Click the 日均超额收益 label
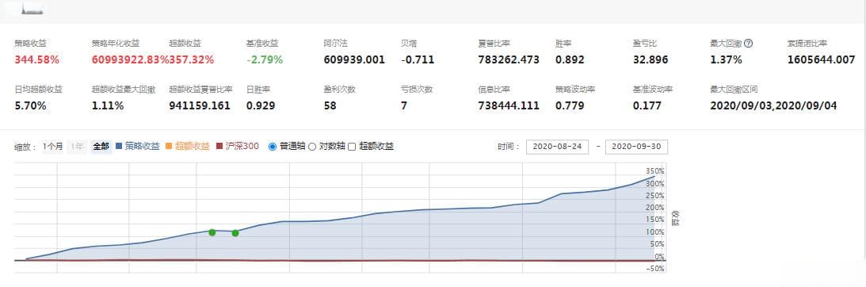866x287 pixels. click(39, 89)
